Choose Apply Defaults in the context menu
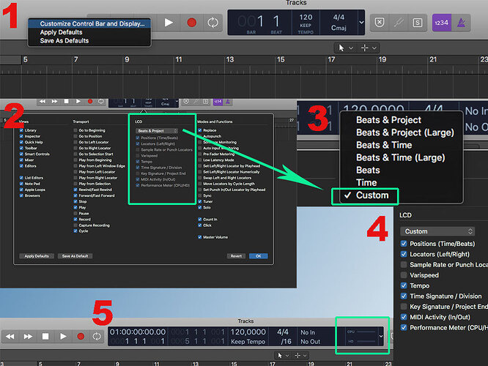 [61, 32]
